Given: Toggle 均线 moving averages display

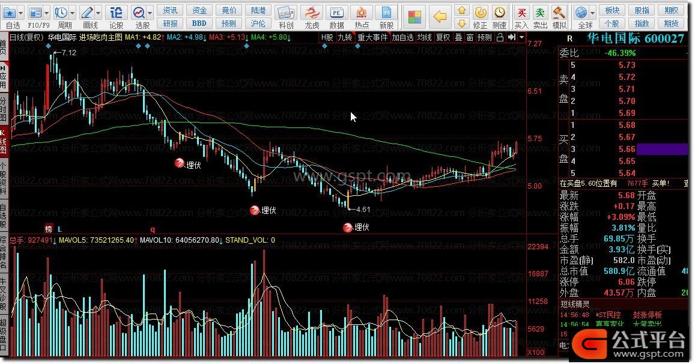Looking at the screenshot, I should pos(424,38).
